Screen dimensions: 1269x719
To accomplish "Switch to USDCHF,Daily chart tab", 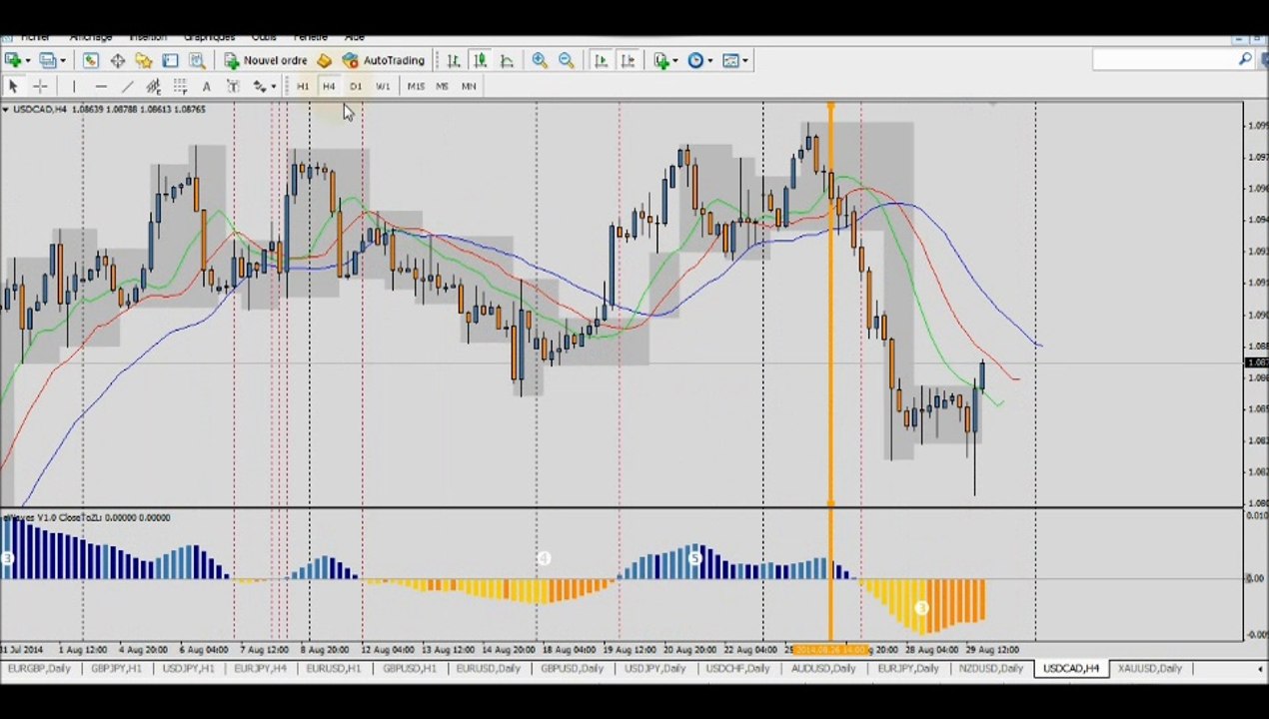I will (737, 668).
